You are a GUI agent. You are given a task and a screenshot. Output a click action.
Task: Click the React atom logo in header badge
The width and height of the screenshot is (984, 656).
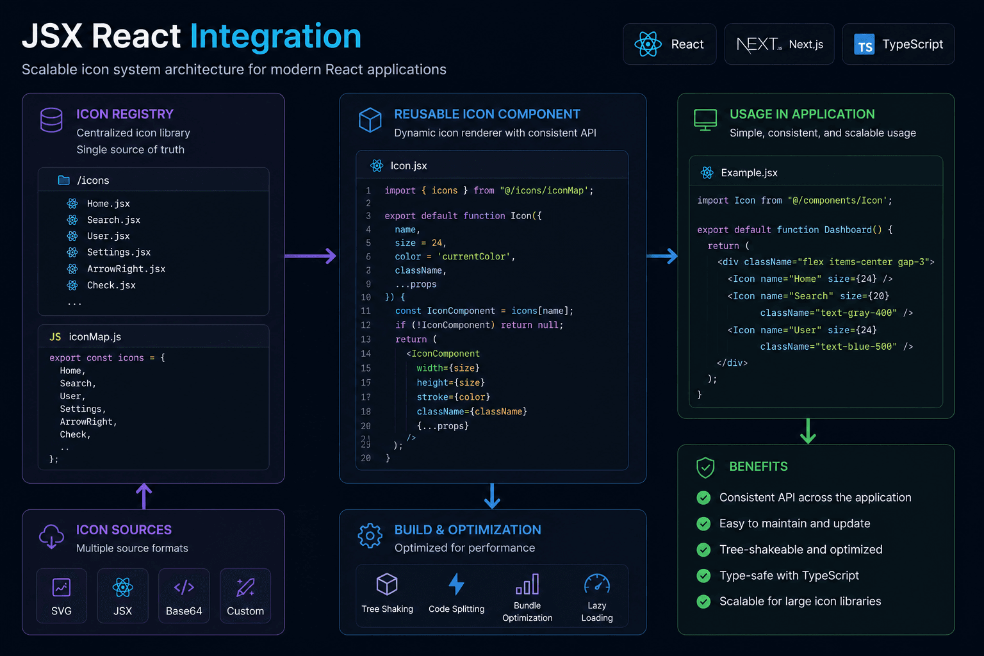point(648,44)
